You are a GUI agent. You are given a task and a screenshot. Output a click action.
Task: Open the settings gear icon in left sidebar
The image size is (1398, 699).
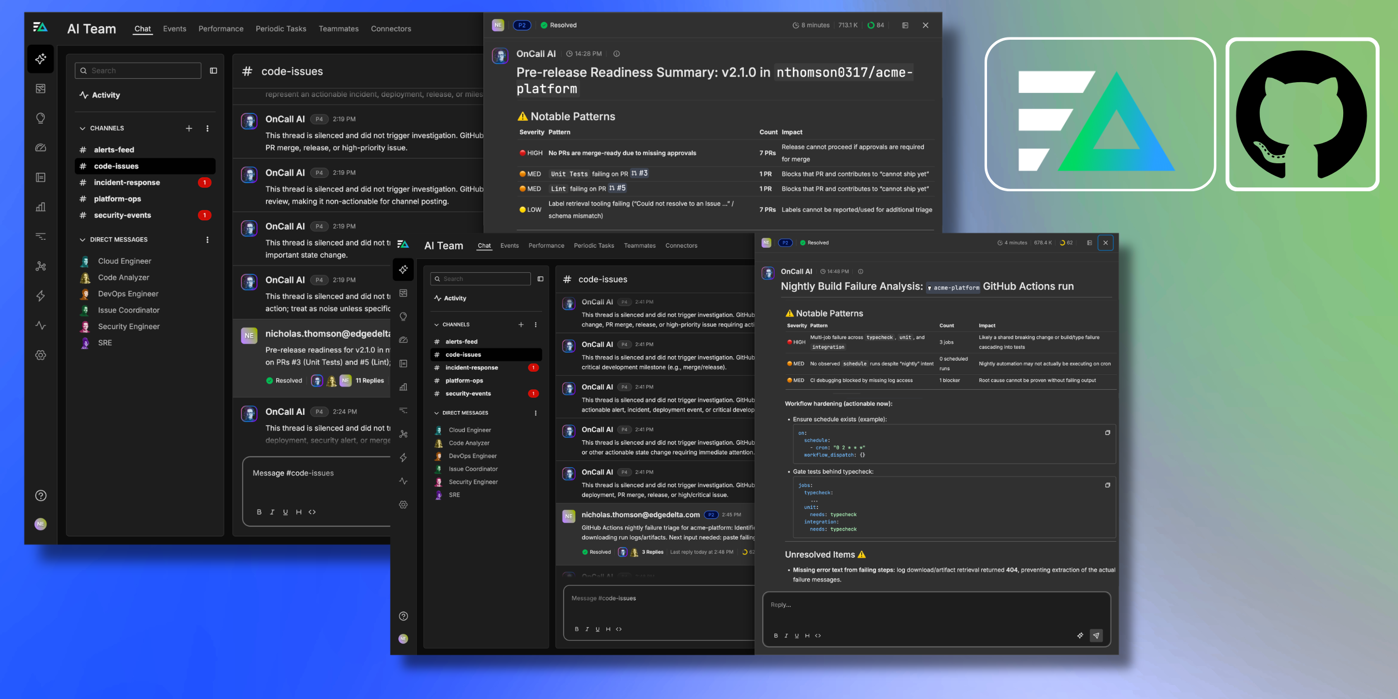[x=40, y=355]
